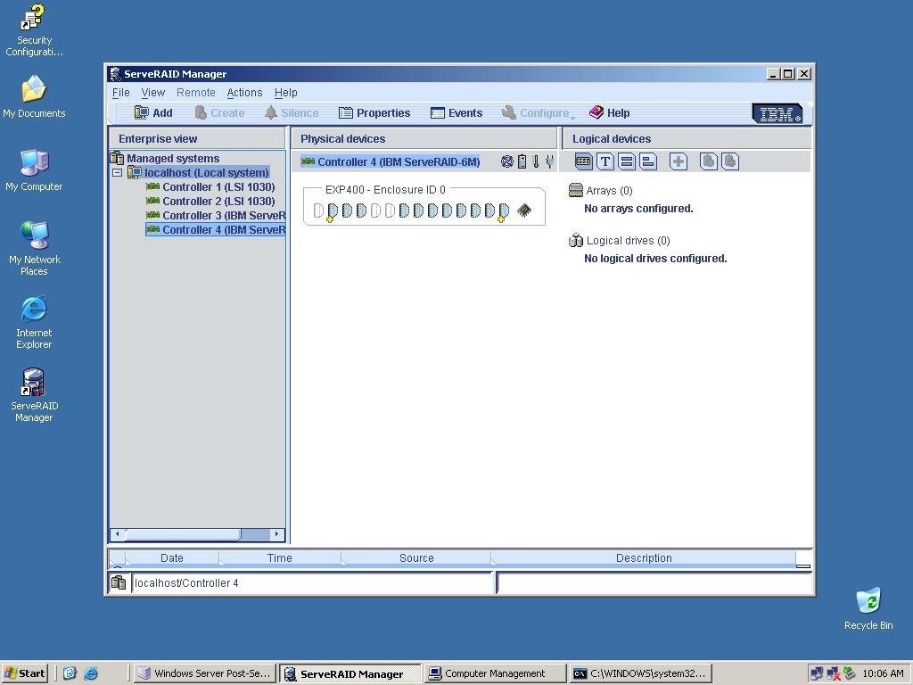Toggle the full size capacity view

point(627,161)
